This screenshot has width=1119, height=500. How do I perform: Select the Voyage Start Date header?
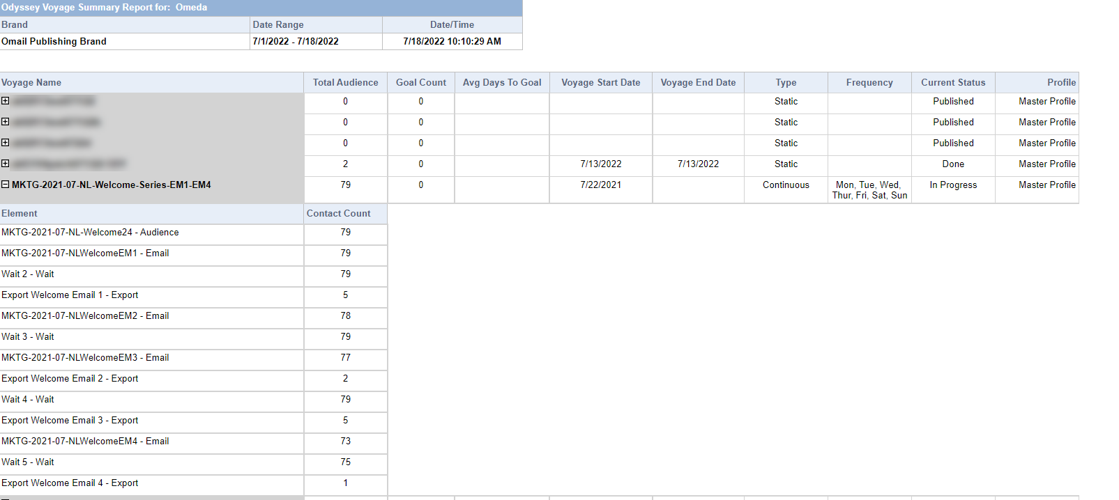(600, 82)
